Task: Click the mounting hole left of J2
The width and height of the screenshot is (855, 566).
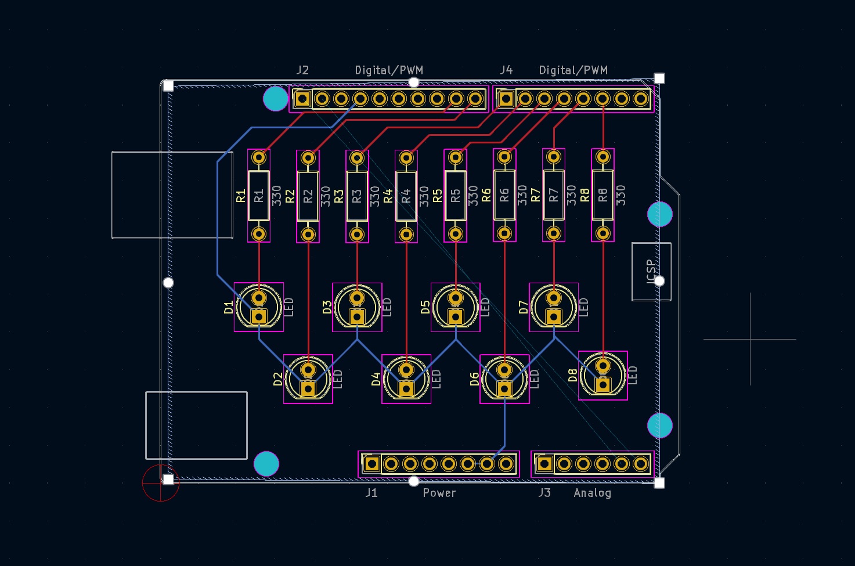Action: [276, 99]
